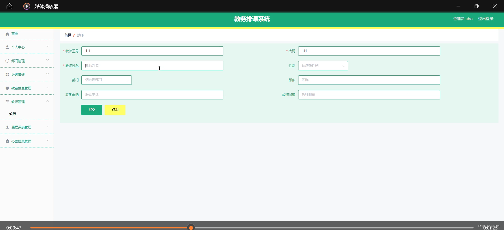Viewport: 504px width, 230px height.
Task: Restore down the media player window
Action: [x=476, y=6]
